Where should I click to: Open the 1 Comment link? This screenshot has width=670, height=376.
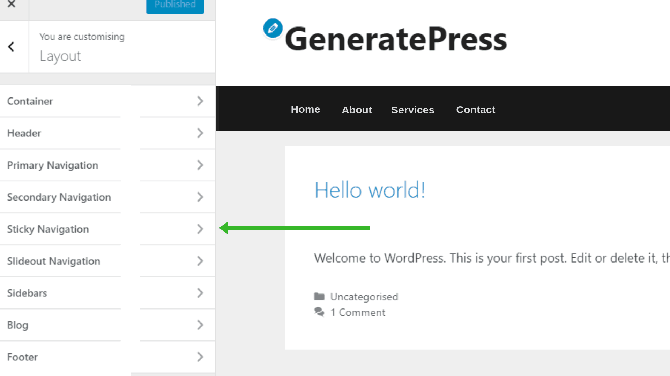358,313
